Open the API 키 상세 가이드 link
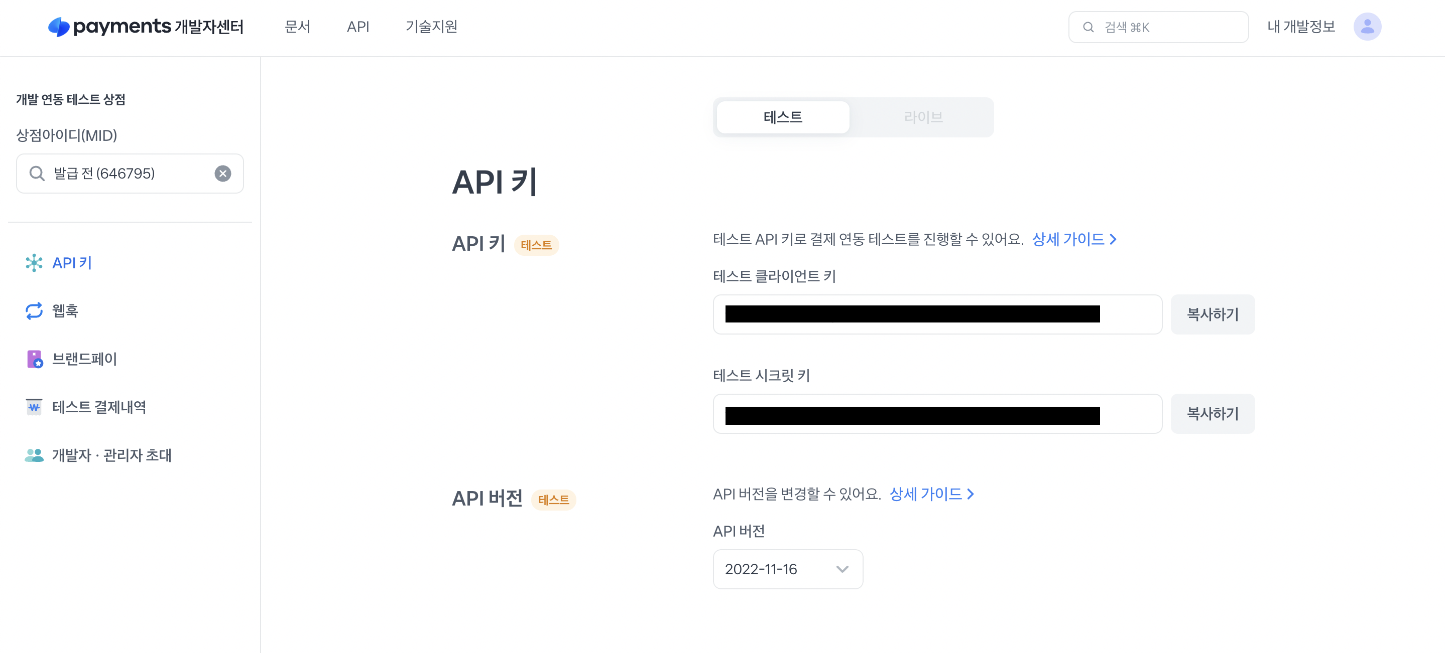This screenshot has height=653, width=1445. tap(1073, 239)
